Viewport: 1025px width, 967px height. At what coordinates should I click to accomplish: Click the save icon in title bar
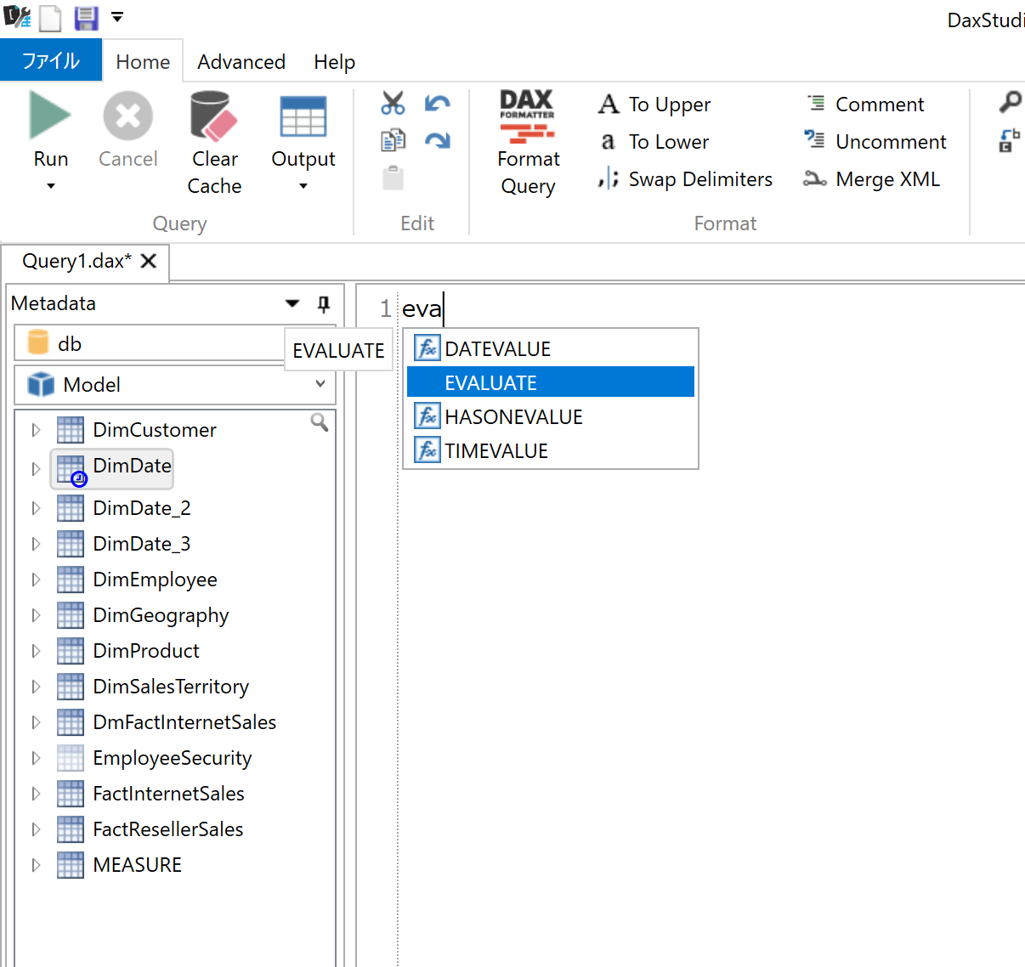[86, 18]
